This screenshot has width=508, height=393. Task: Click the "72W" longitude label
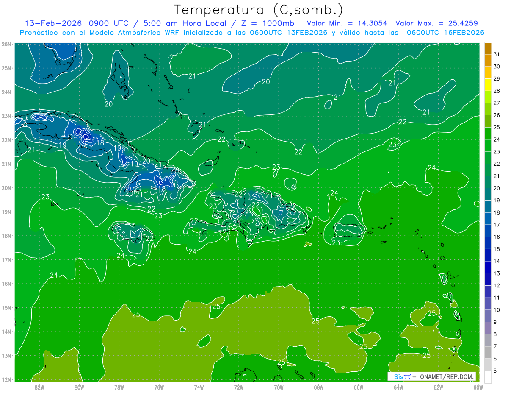click(x=239, y=387)
